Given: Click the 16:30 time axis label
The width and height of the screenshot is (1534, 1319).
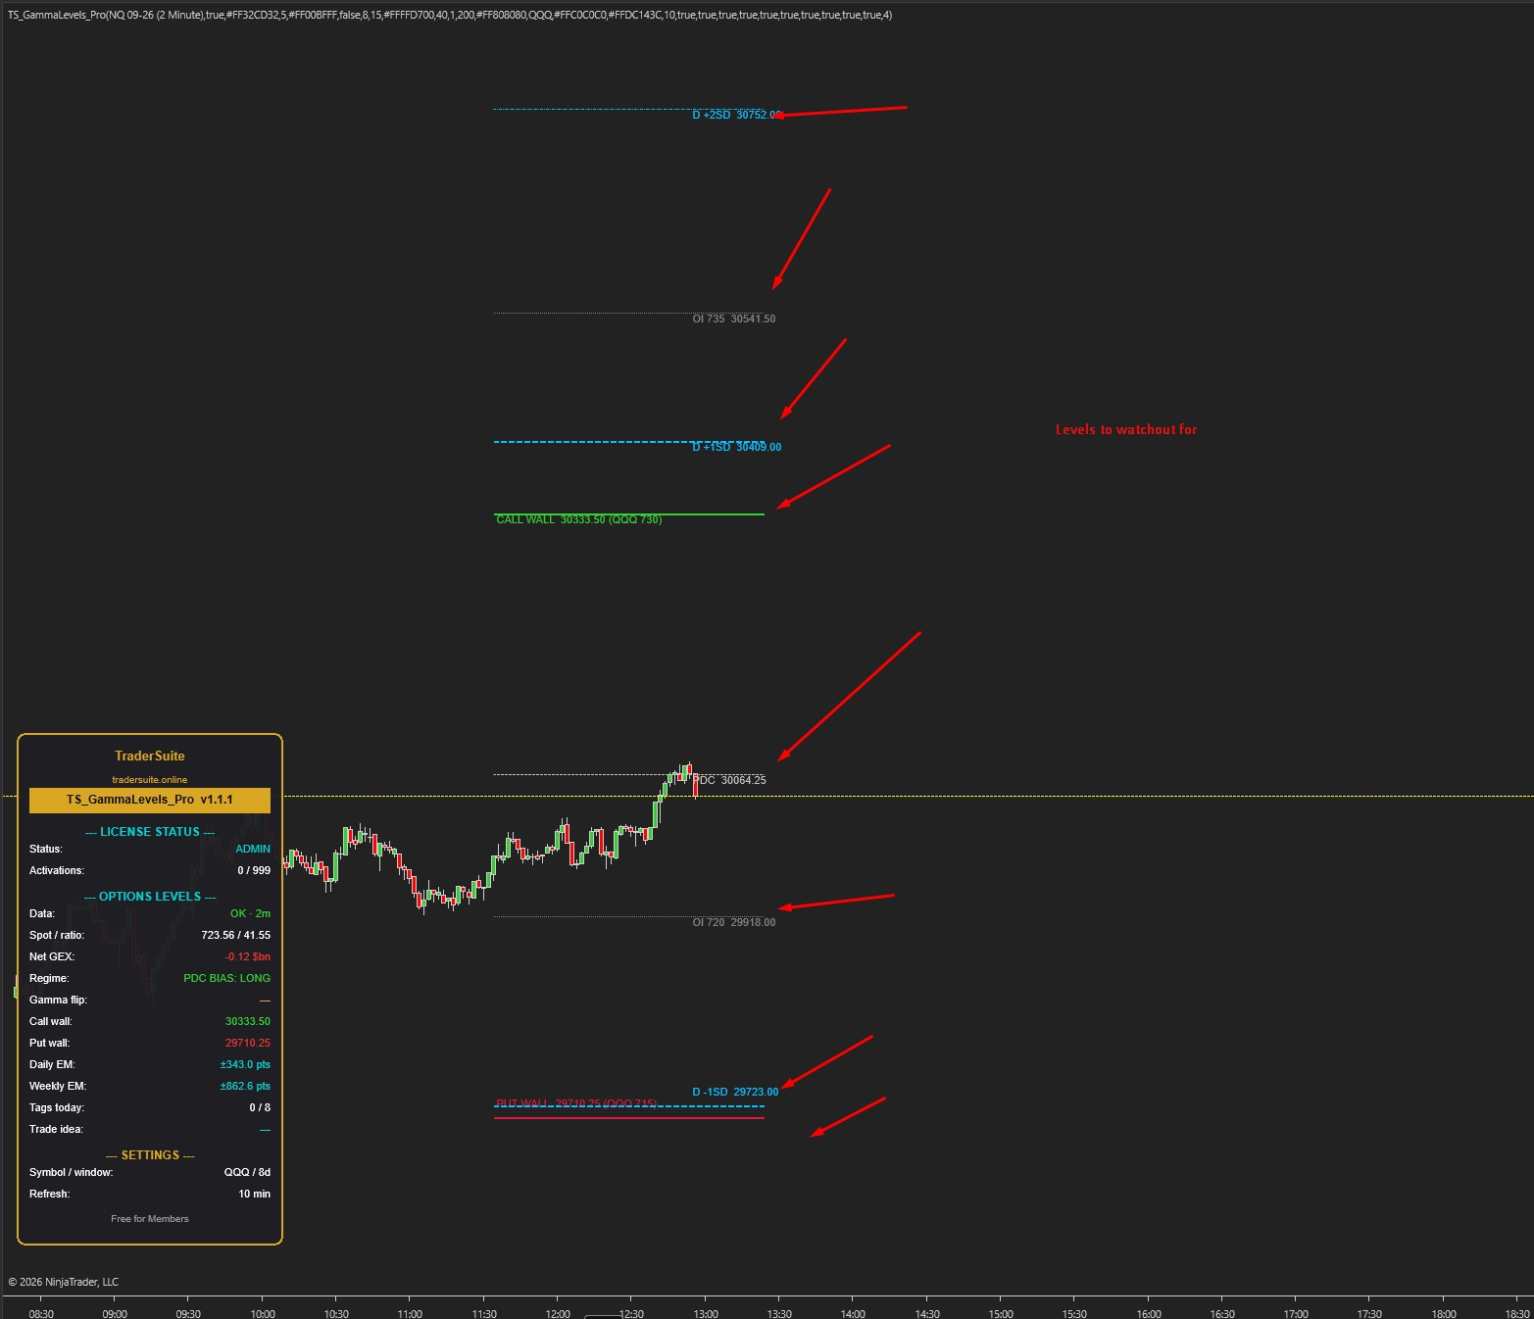Looking at the screenshot, I should [1222, 1313].
